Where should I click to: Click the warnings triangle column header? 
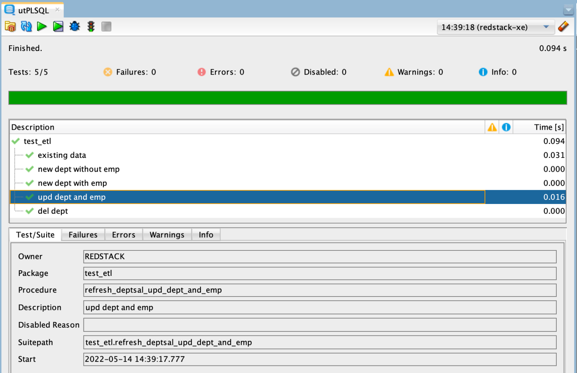click(492, 127)
